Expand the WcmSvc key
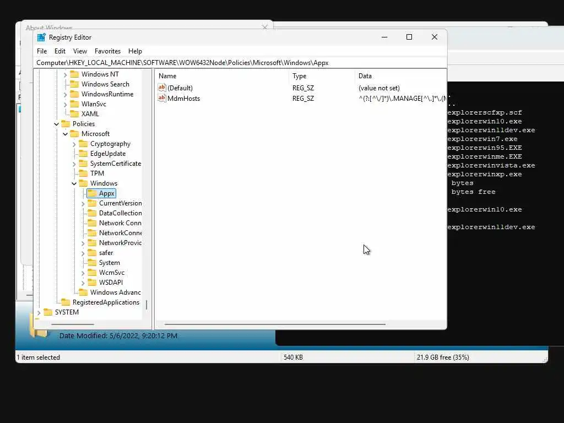564x423 pixels. pos(83,273)
